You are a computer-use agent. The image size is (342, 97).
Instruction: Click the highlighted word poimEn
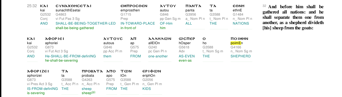237,43
